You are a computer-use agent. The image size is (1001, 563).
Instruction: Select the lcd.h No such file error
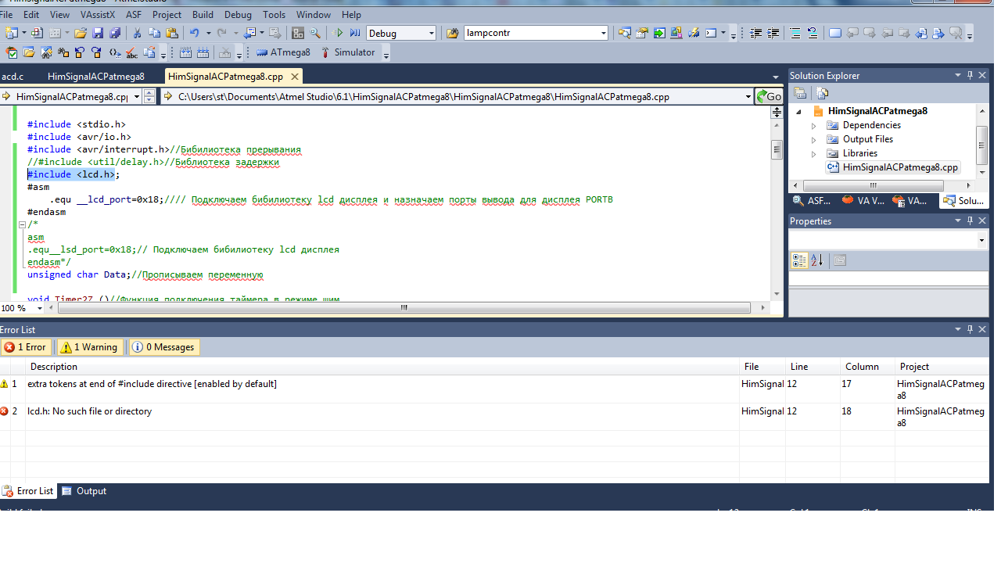[89, 411]
